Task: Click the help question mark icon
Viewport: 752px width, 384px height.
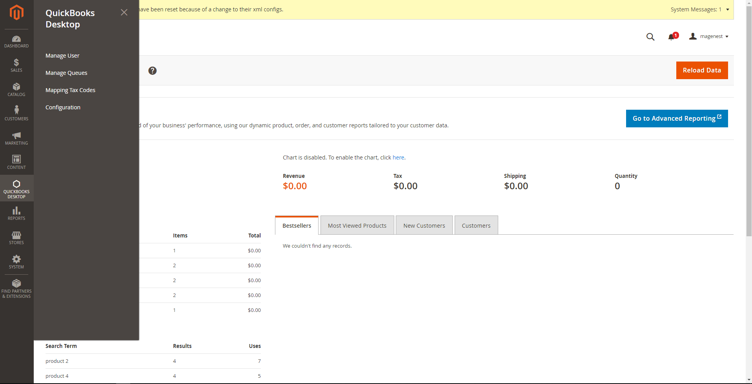Action: coord(153,71)
